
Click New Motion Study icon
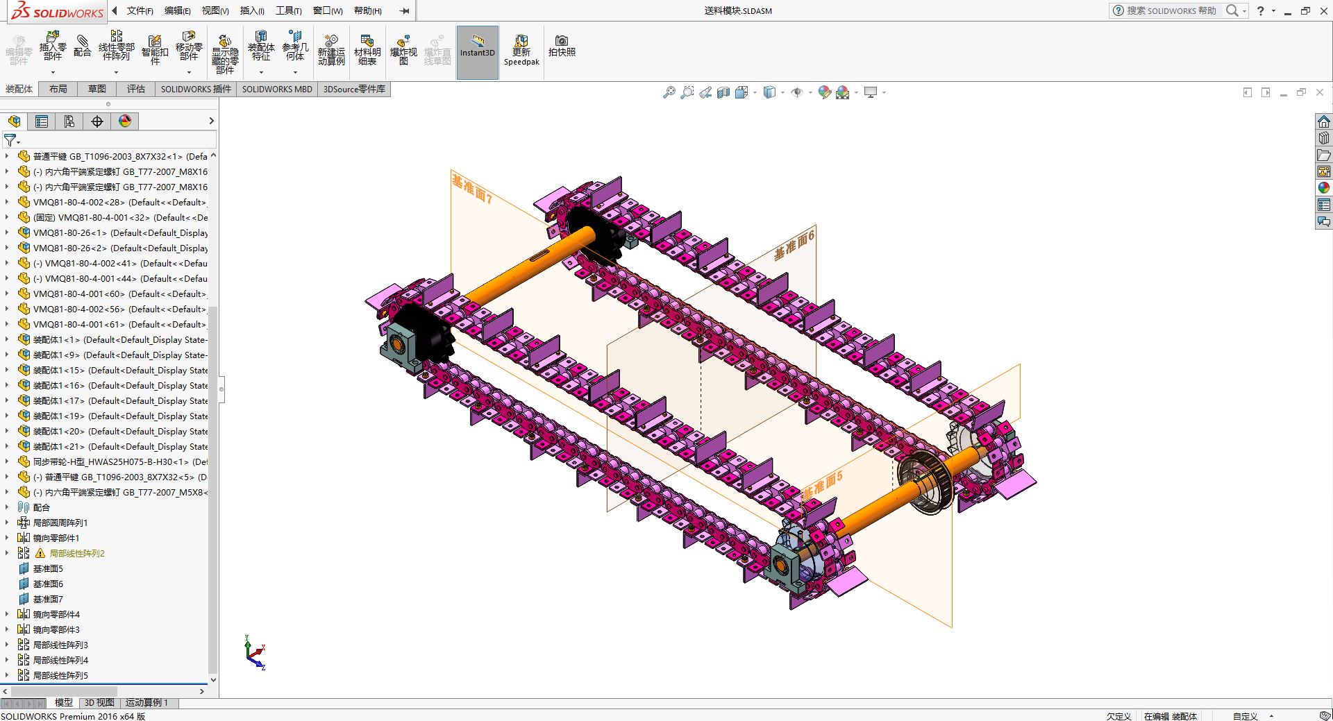point(331,49)
